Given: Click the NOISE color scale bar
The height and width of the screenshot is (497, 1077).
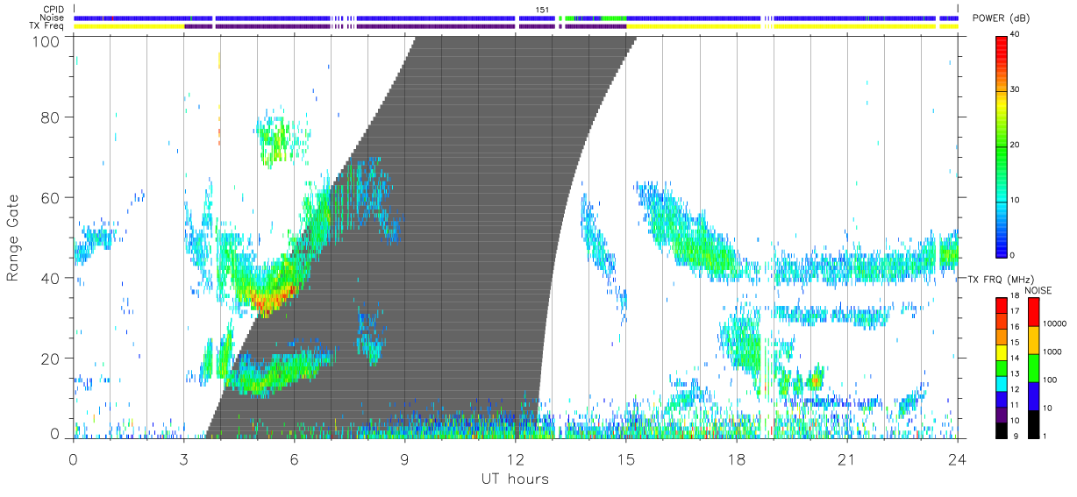Looking at the screenshot, I should point(1033,367).
